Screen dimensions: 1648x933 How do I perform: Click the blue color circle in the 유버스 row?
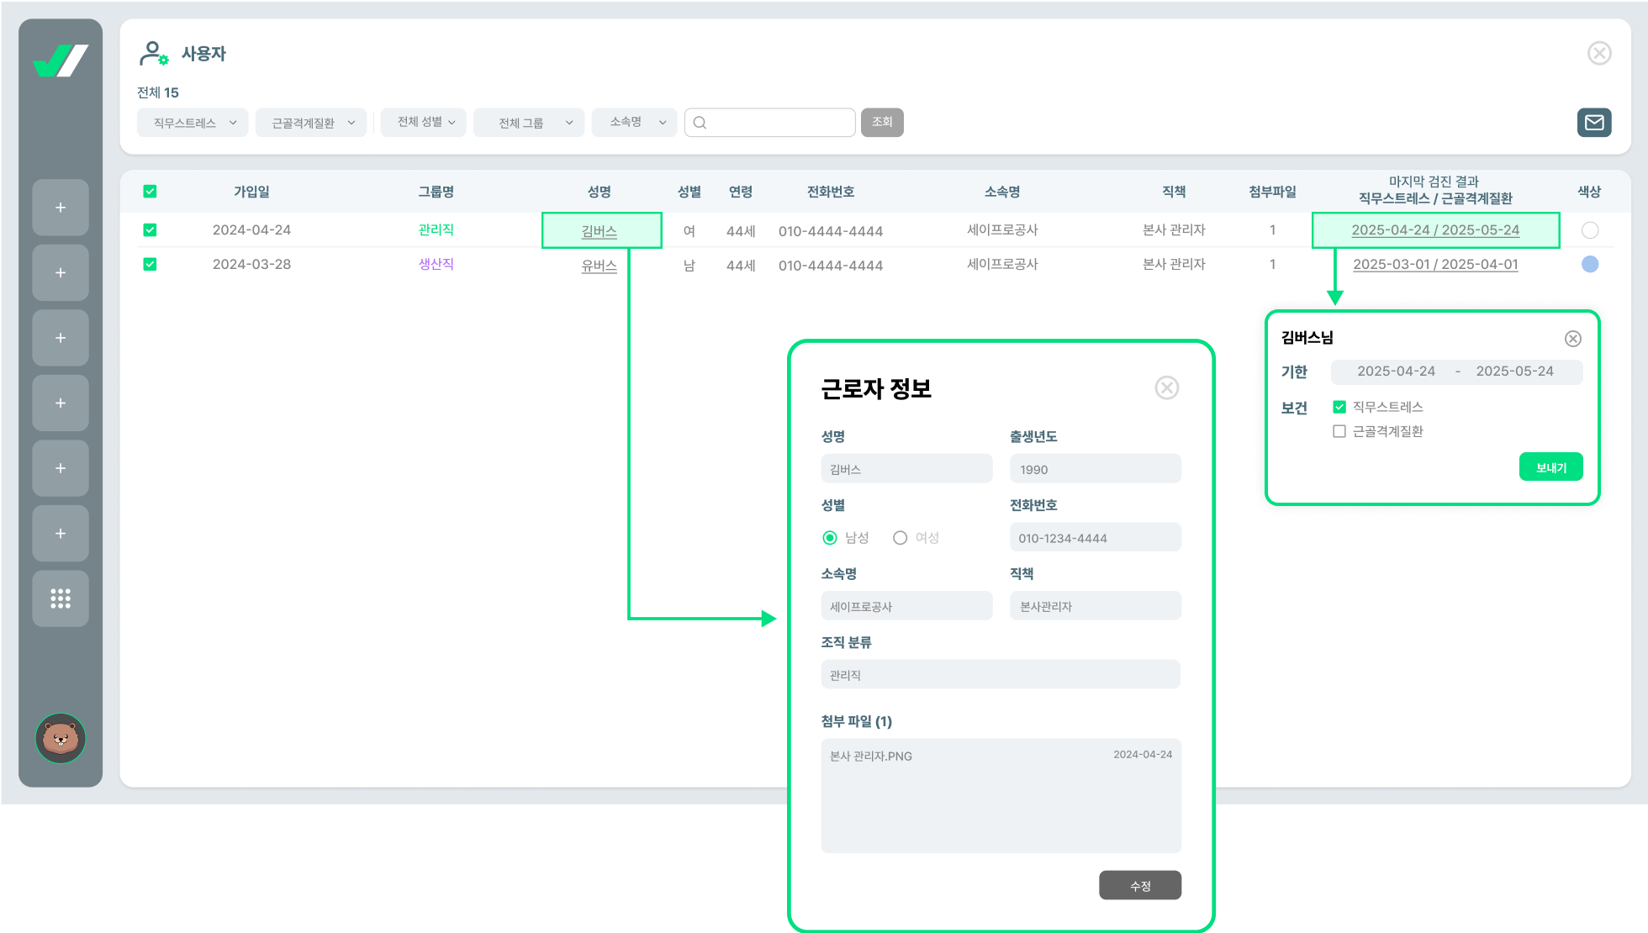tap(1589, 264)
